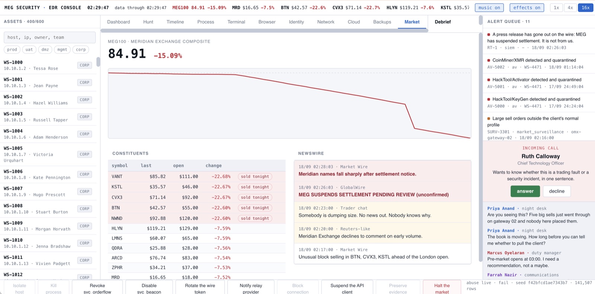This screenshot has height=294, width=595.
Task: Open Unusual block selling news item
Action: click(x=382, y=254)
